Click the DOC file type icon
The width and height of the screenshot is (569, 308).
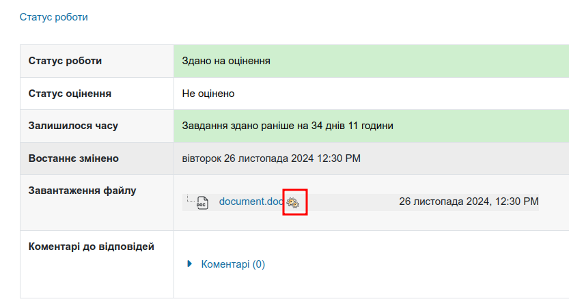coord(202,203)
